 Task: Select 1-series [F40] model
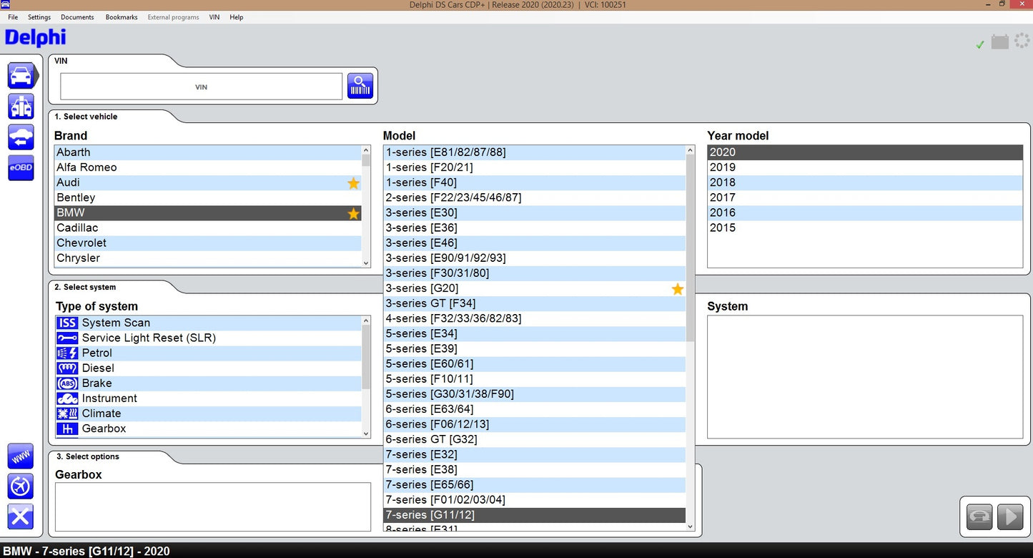(535, 182)
